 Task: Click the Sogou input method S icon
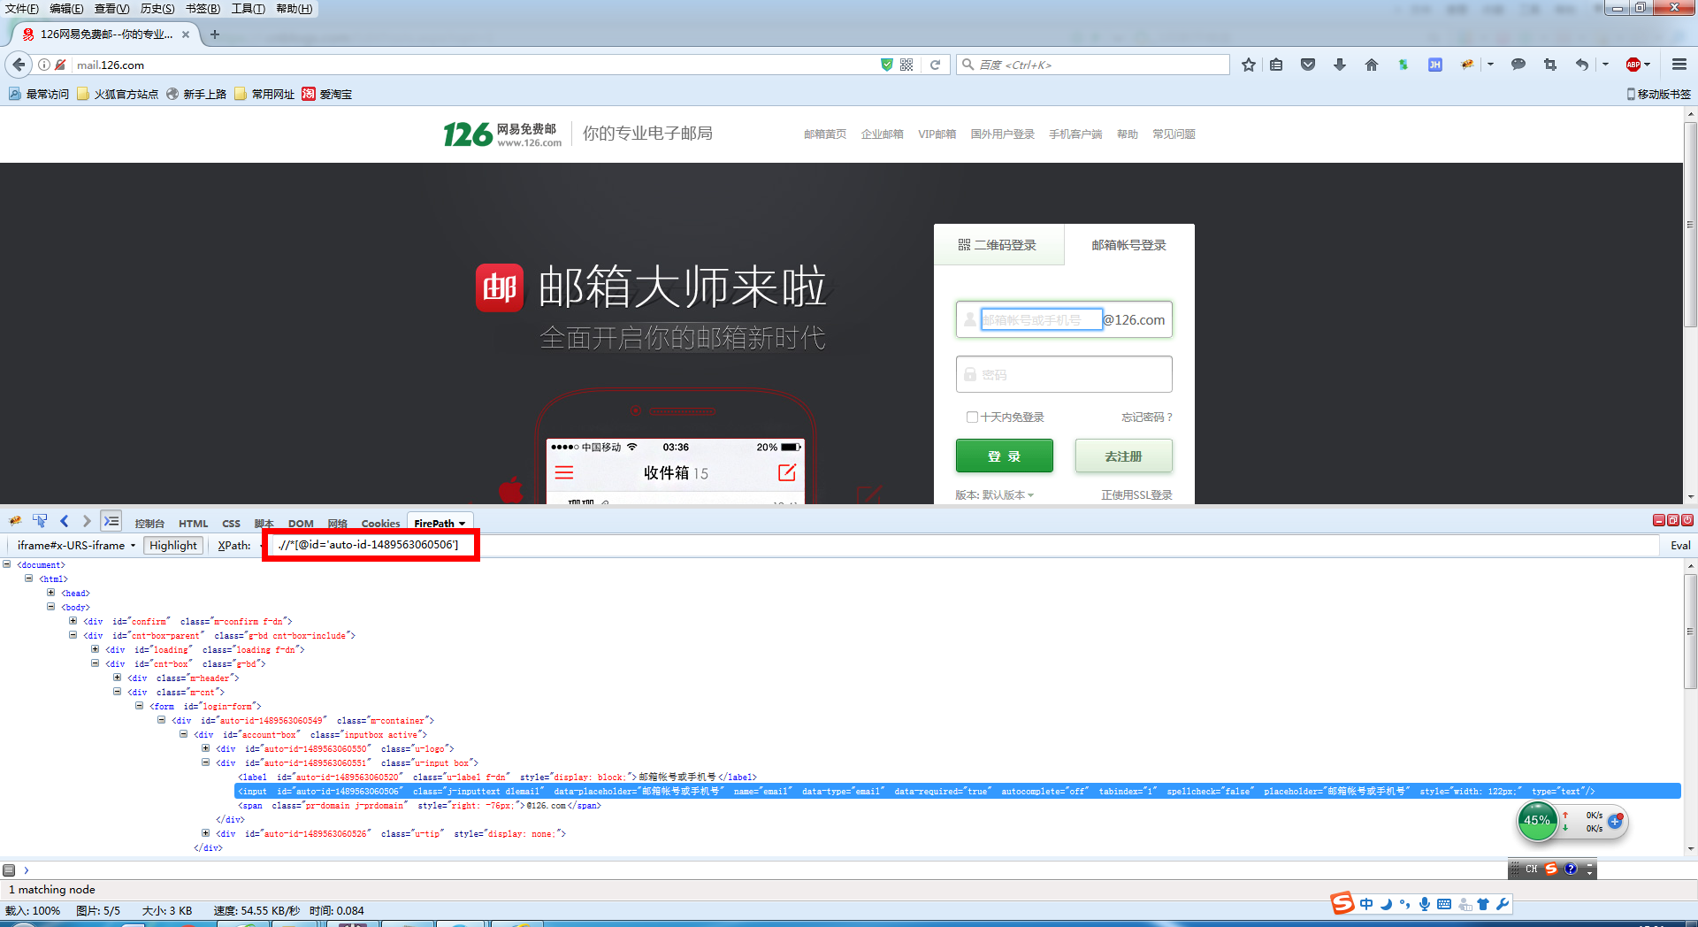point(1342,903)
